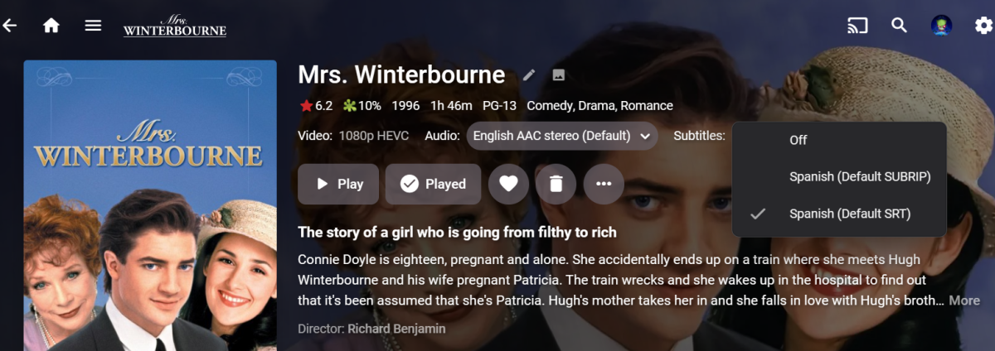995x351 pixels.
Task: Expand the overview with More
Action: [964, 301]
